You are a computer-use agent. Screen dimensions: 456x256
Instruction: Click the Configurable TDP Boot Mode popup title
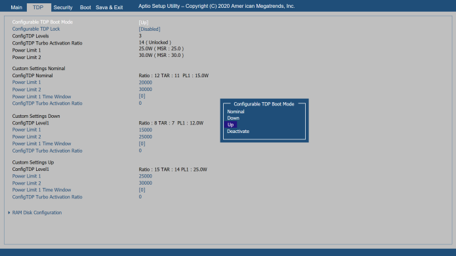coord(264,104)
